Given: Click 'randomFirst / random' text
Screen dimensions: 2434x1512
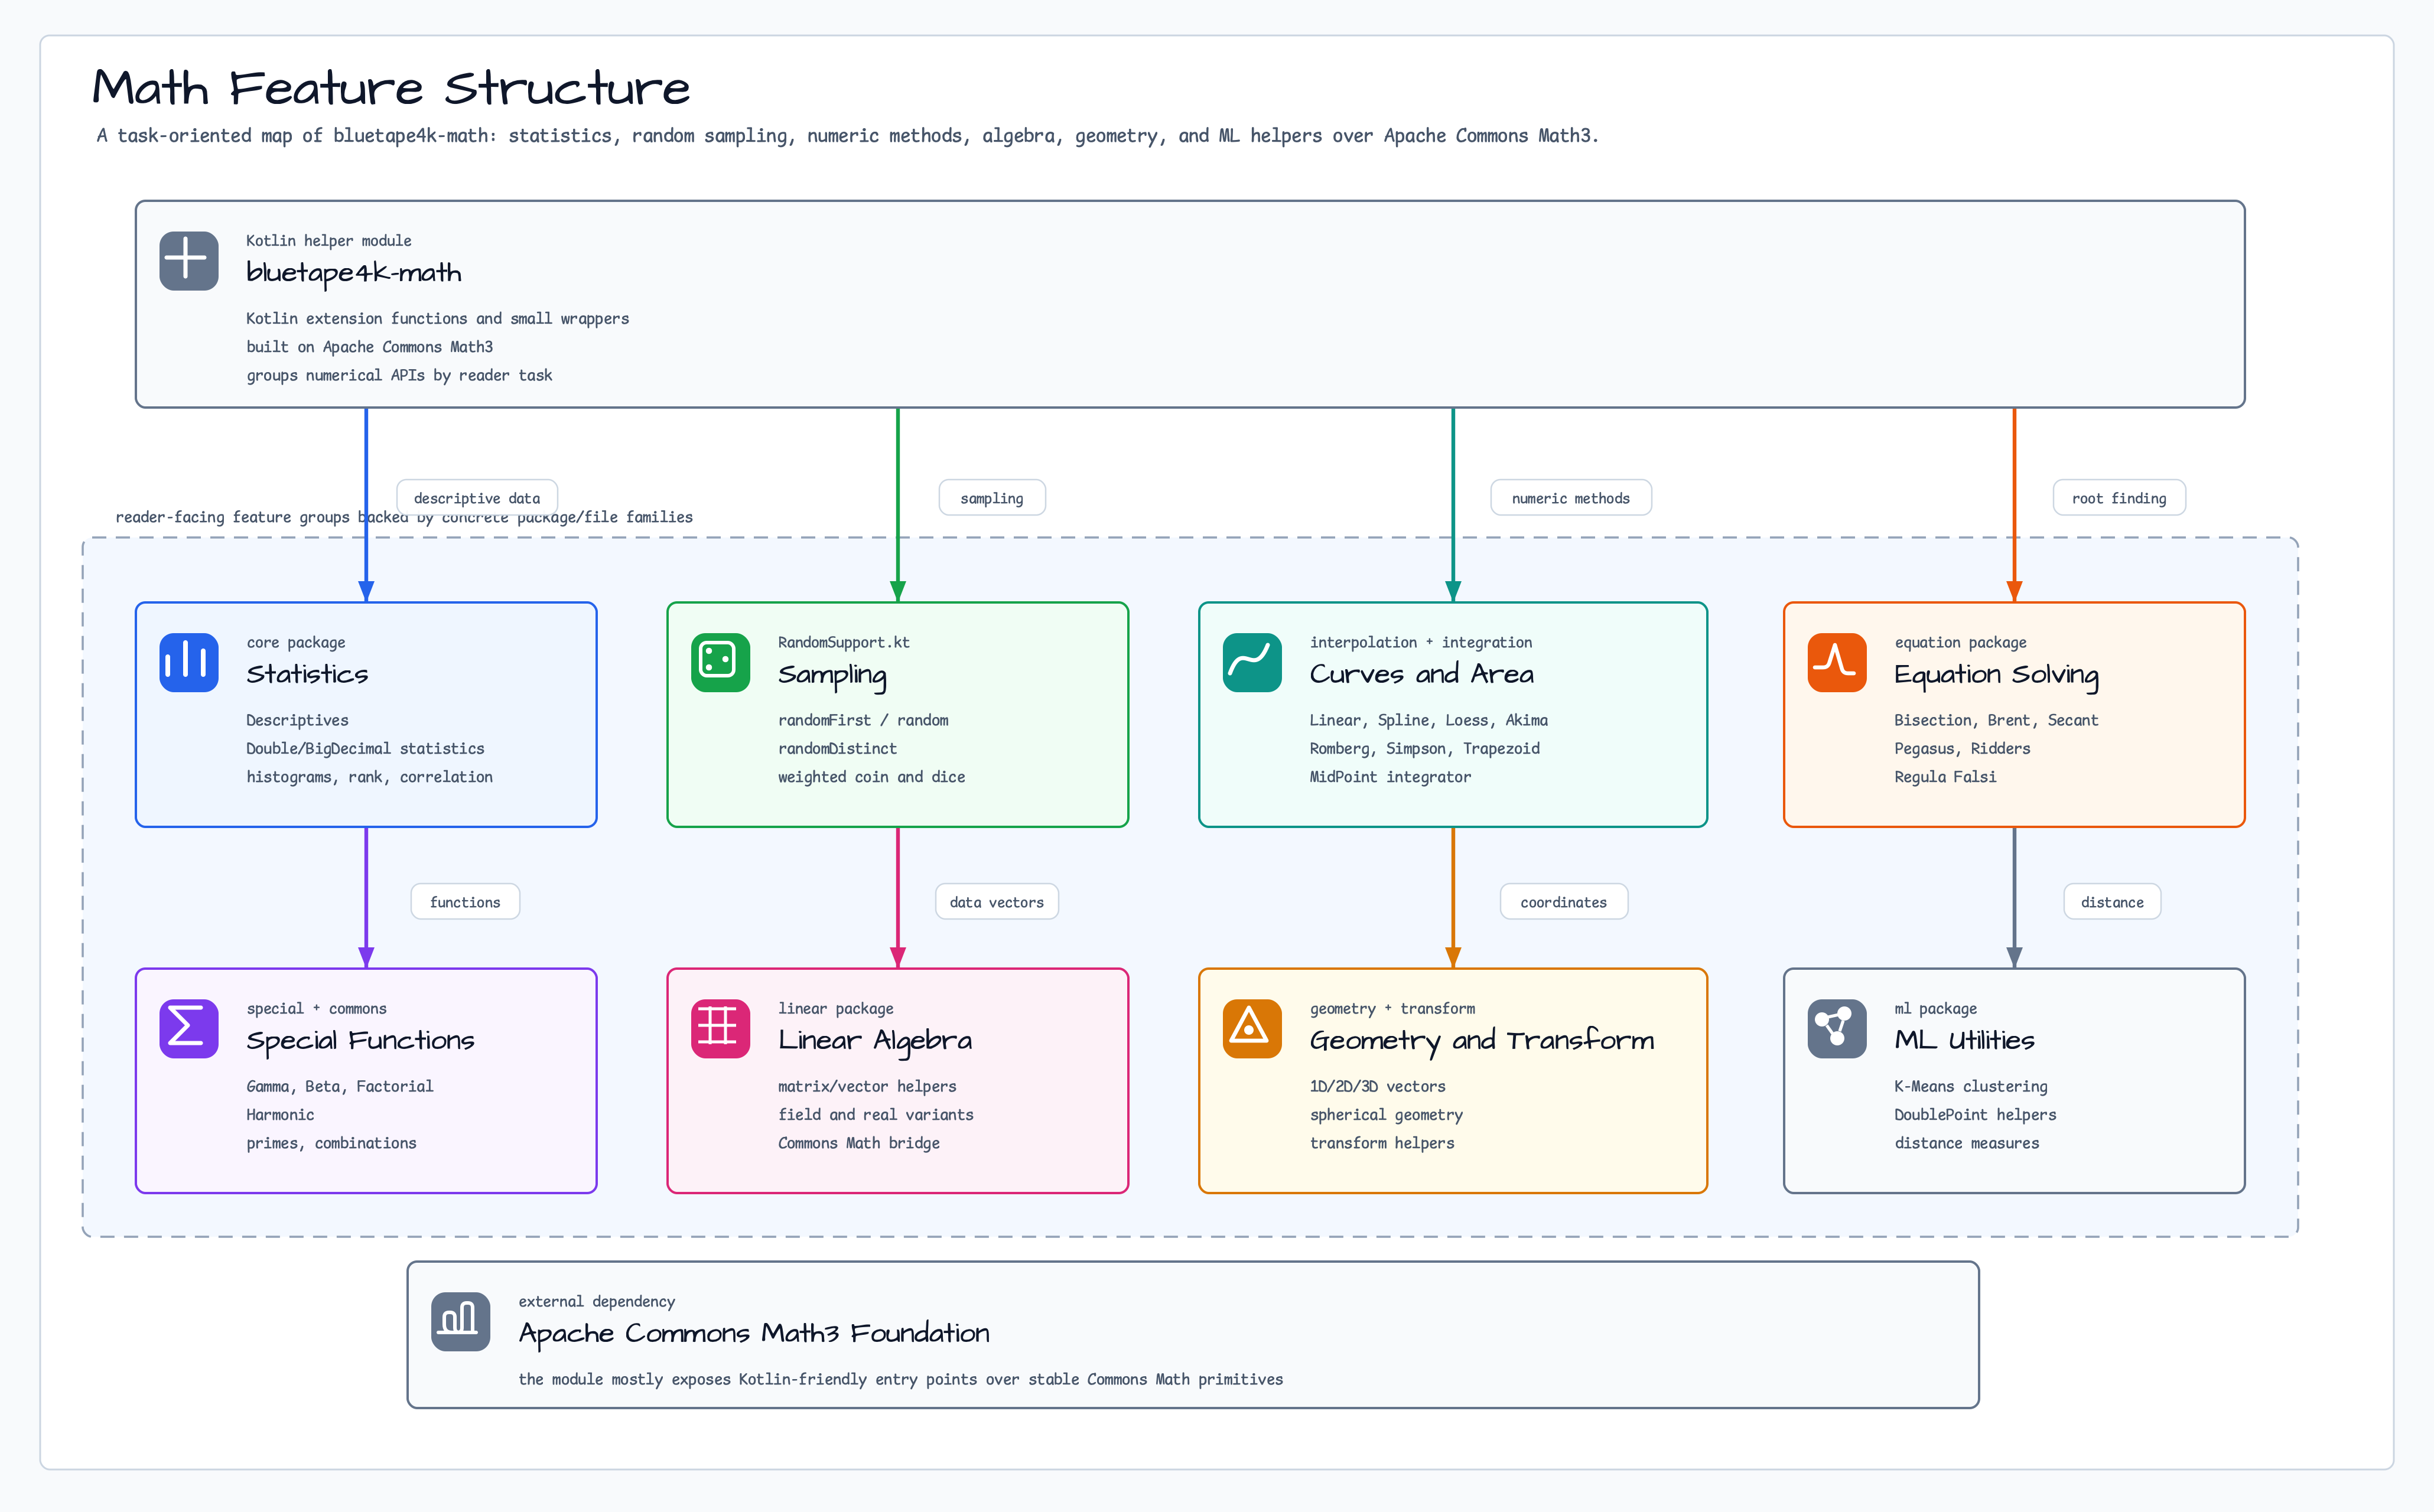Looking at the screenshot, I should [x=863, y=720].
